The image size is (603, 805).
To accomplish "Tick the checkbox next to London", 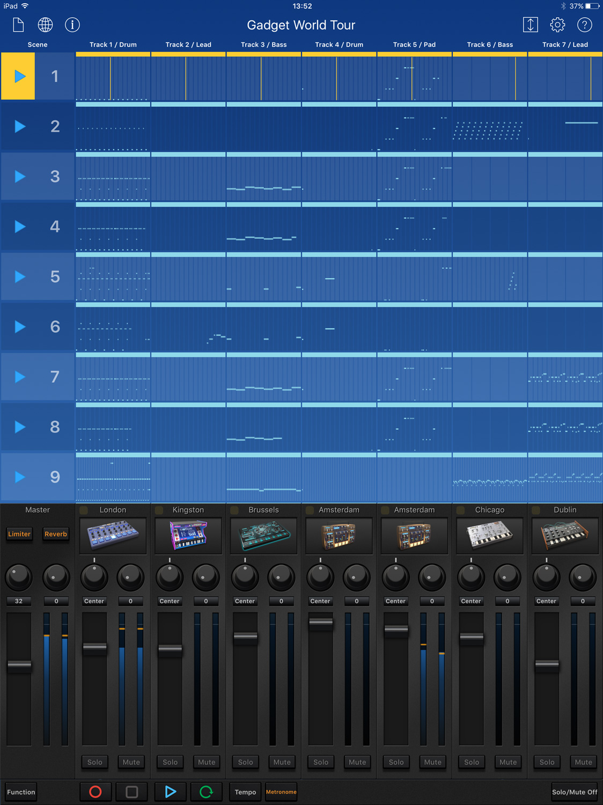I will coord(84,510).
